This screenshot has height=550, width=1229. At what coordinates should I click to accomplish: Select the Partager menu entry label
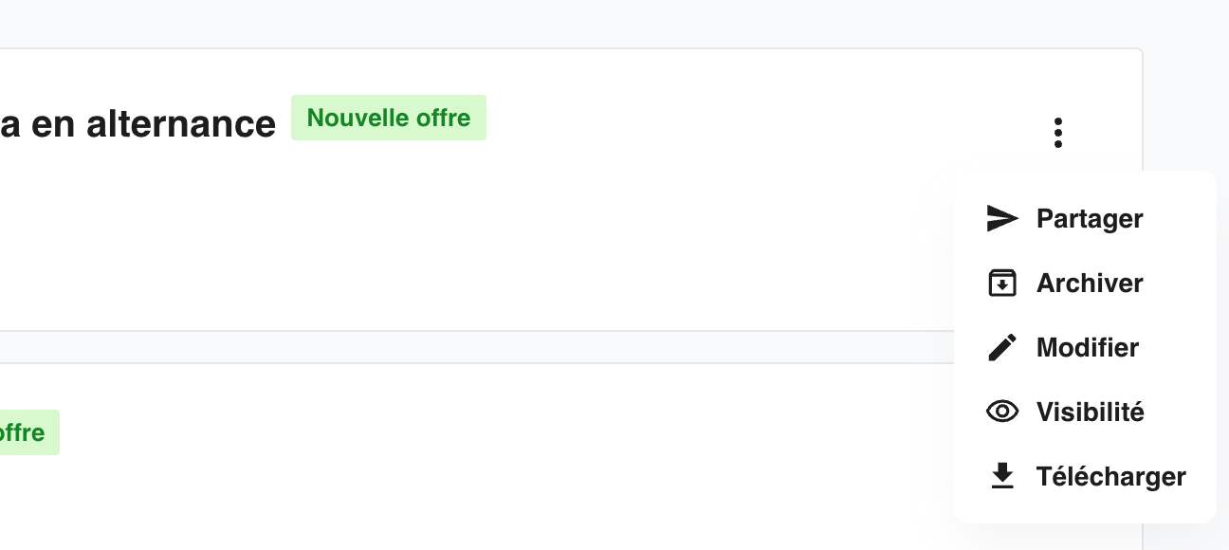pyautogui.click(x=1090, y=219)
